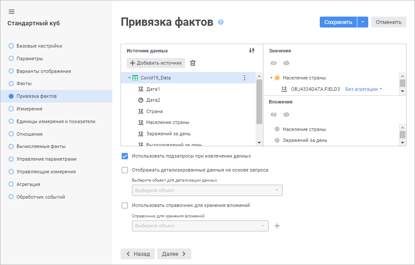Open the Вычисляемые факты section
This screenshot has width=415, height=265.
tap(41, 147)
